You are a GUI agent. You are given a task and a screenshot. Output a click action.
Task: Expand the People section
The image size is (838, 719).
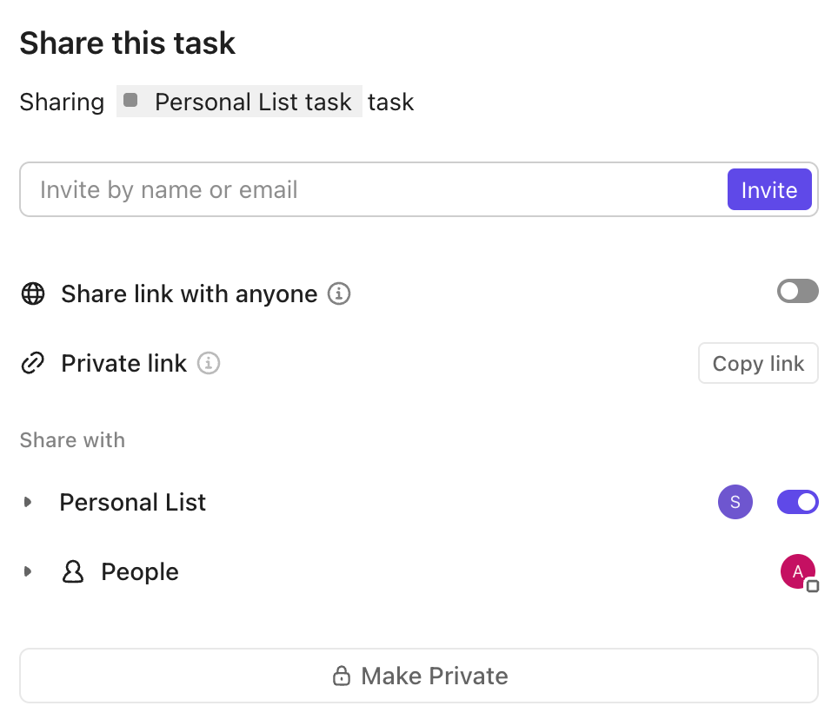point(27,571)
